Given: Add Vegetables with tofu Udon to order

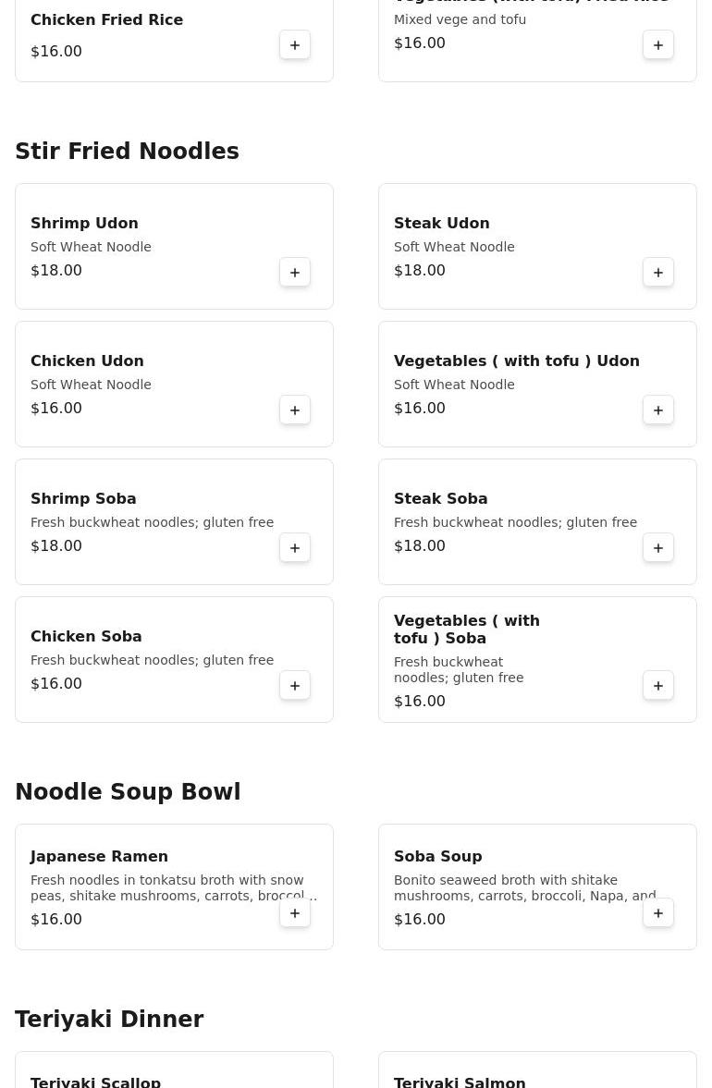Looking at the screenshot, I should pyautogui.click(x=658, y=410).
